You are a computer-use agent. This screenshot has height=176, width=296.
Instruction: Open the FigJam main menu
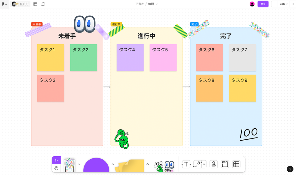[x=4, y=4]
